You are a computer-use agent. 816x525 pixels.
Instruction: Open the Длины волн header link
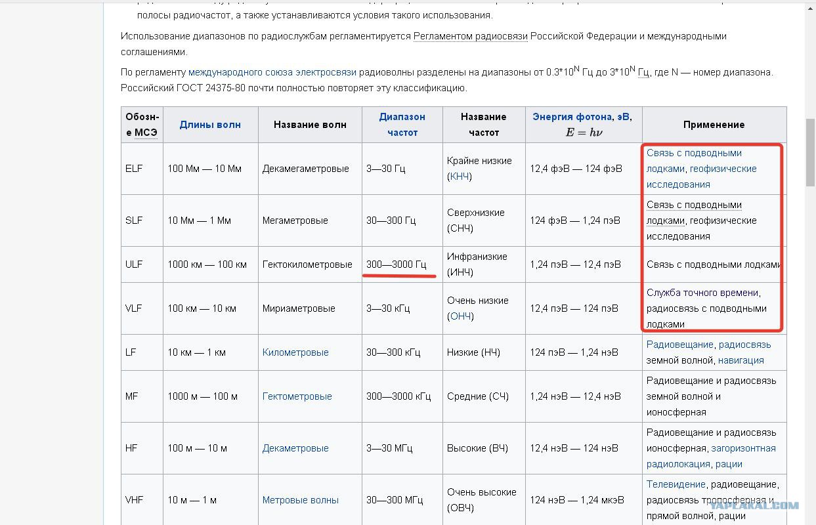[x=210, y=125]
